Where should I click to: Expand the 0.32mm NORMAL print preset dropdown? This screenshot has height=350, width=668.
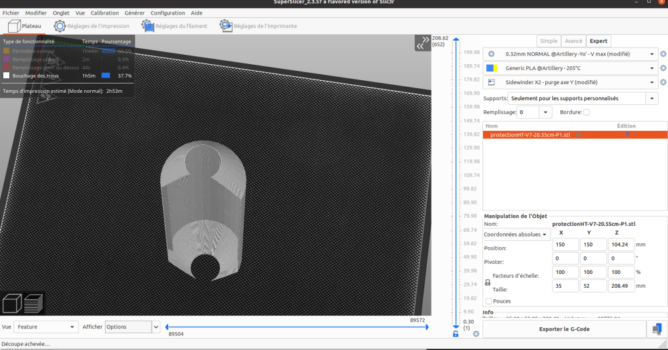pos(651,54)
